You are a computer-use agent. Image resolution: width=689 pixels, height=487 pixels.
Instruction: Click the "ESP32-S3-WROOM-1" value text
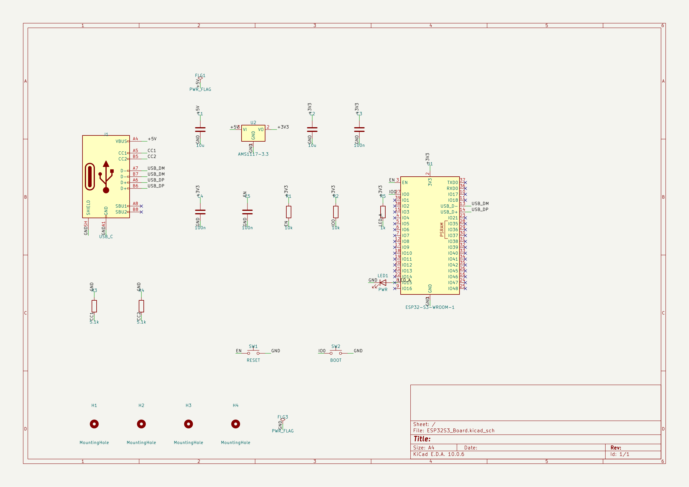(430, 307)
